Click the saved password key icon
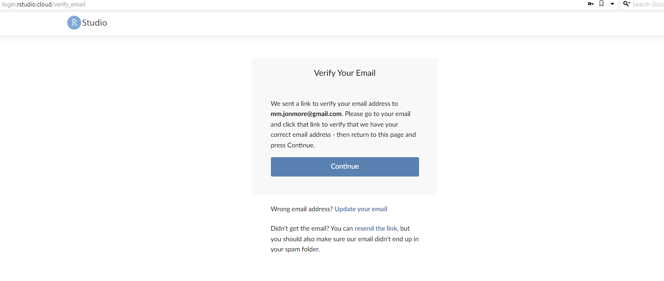 pos(590,4)
